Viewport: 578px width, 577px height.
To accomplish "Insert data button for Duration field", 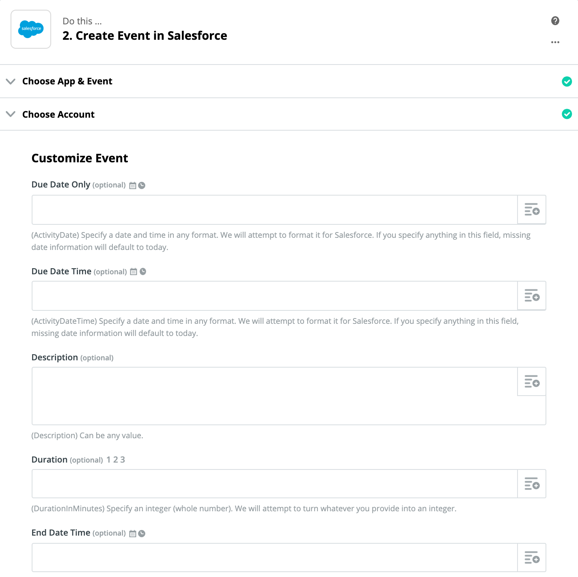I will click(x=532, y=484).
